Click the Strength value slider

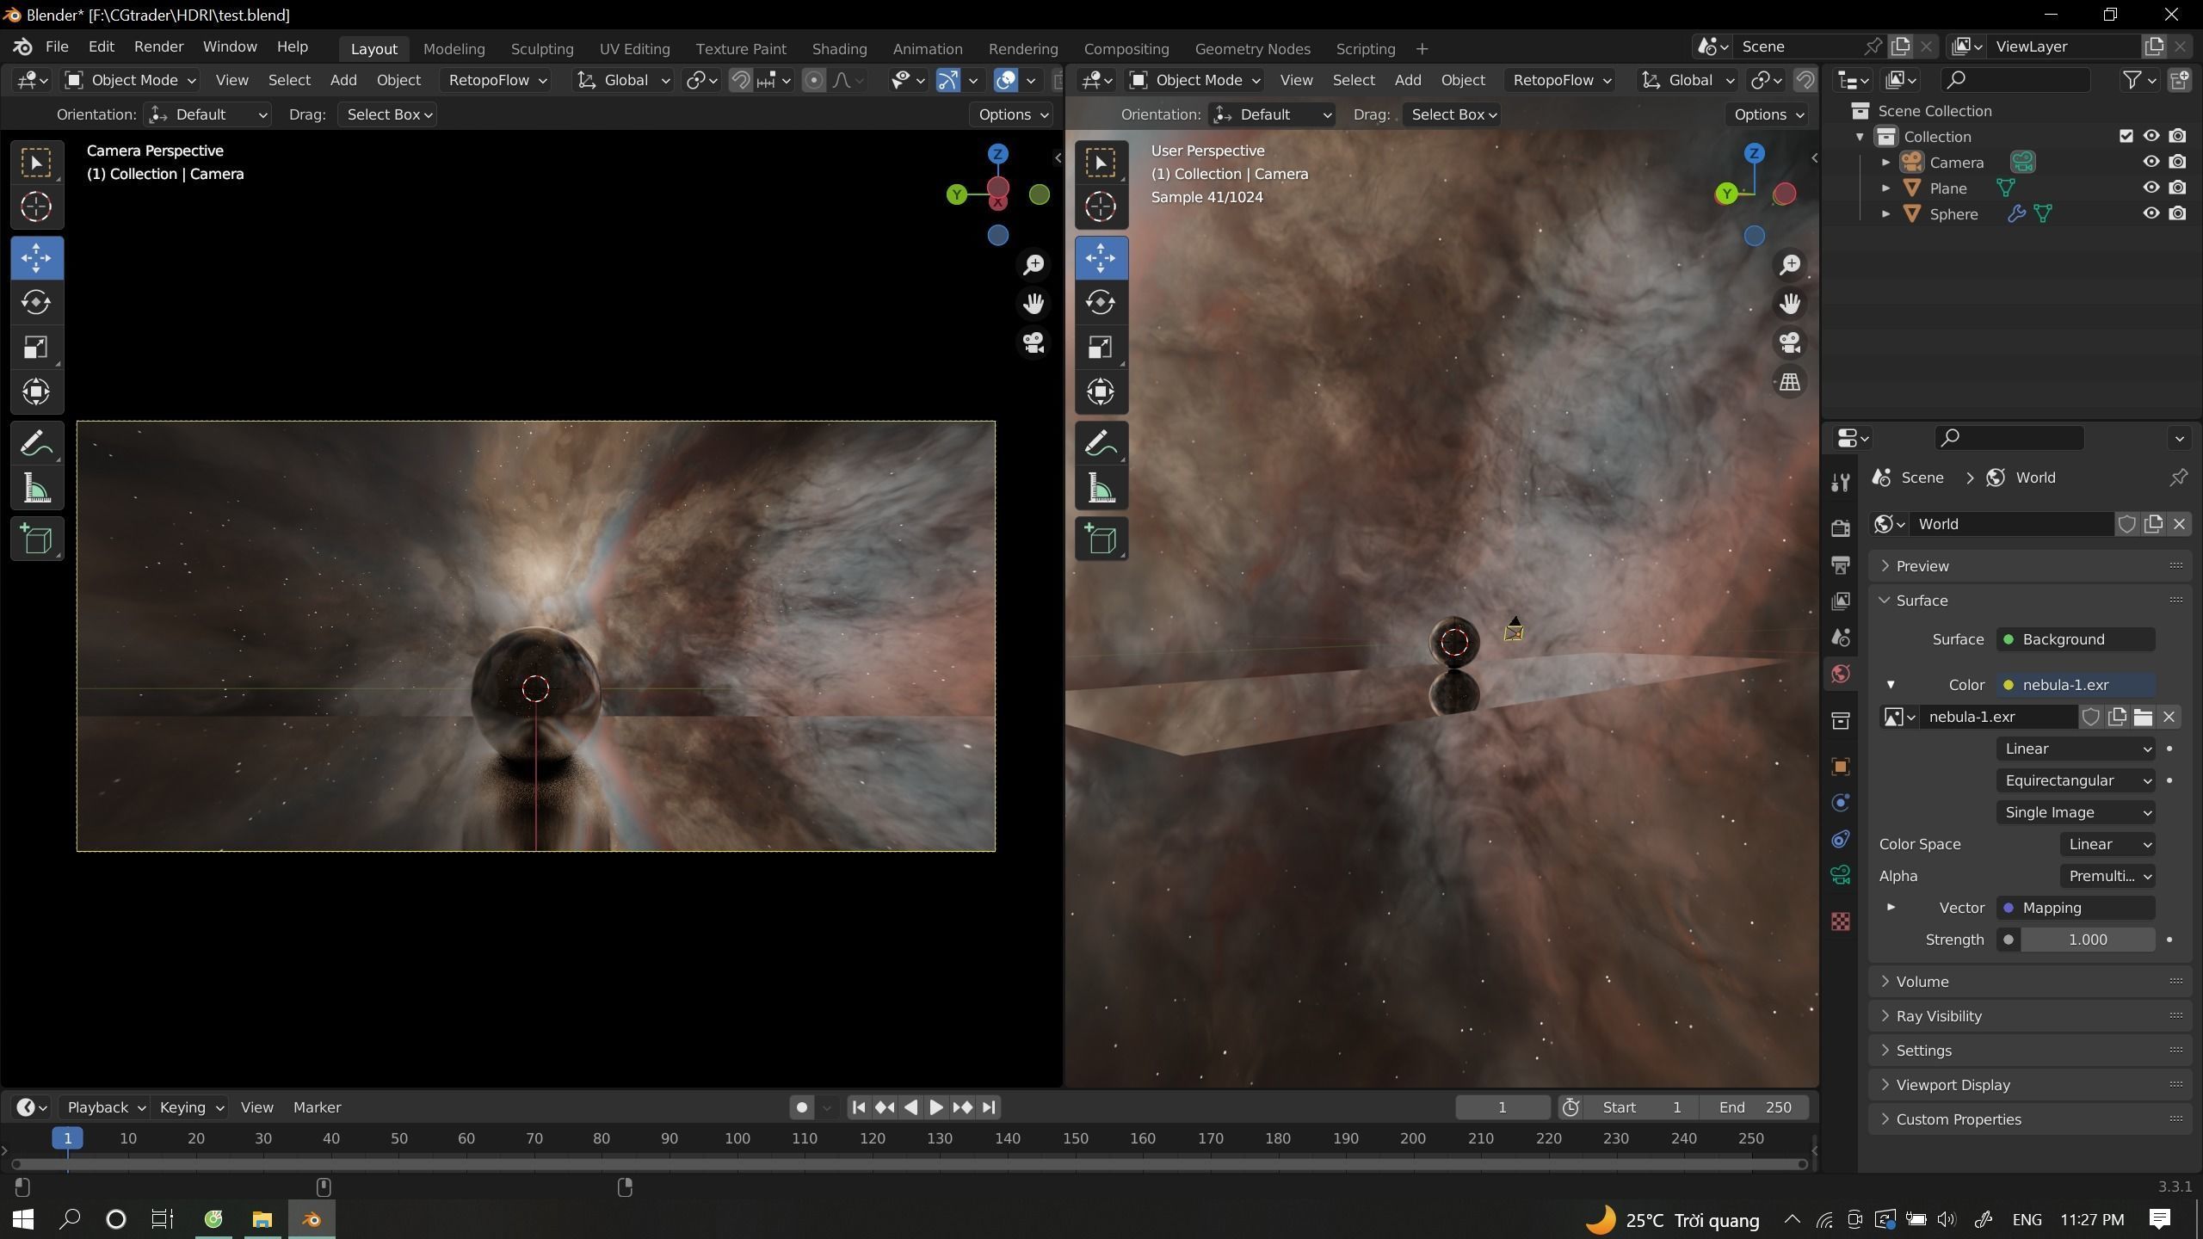[2087, 940]
